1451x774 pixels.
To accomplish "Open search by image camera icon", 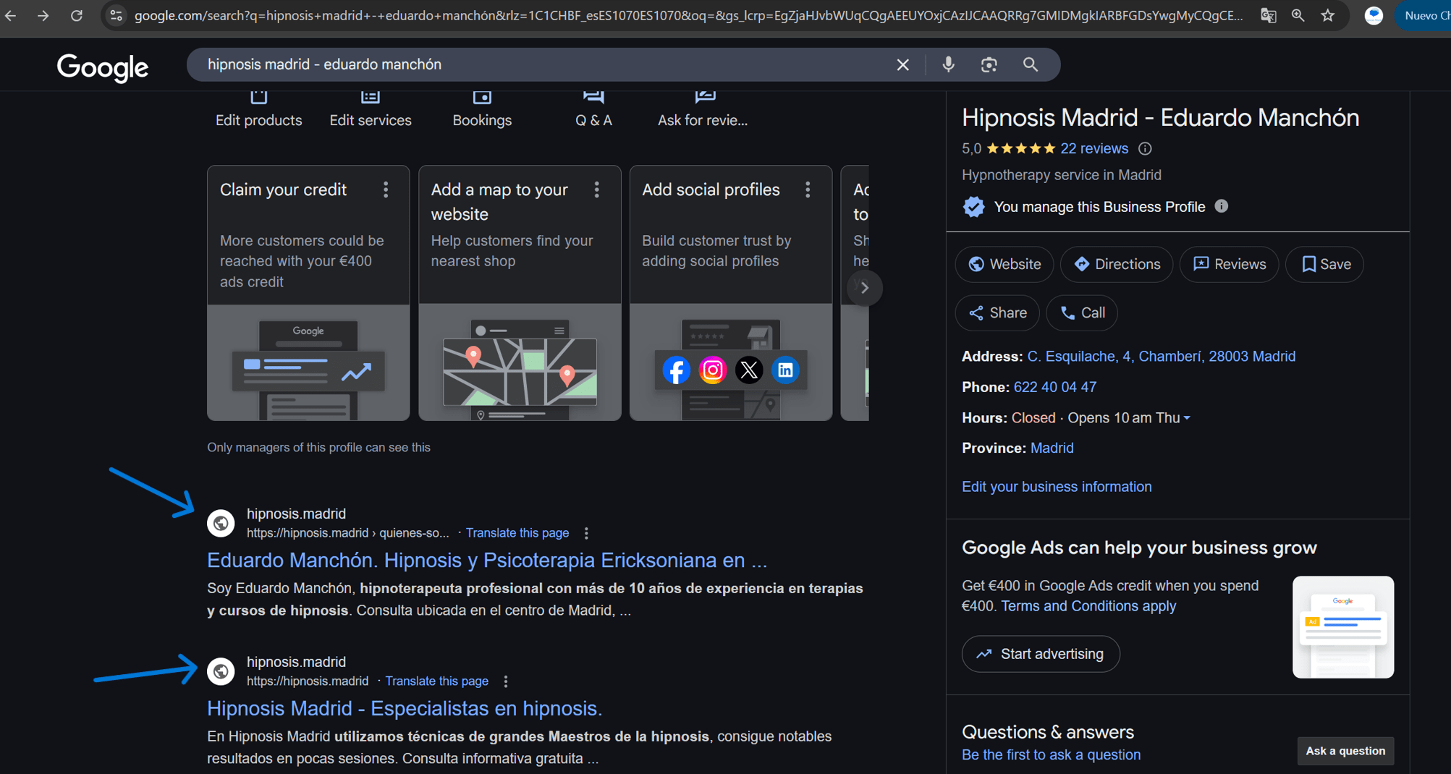I will [x=989, y=64].
